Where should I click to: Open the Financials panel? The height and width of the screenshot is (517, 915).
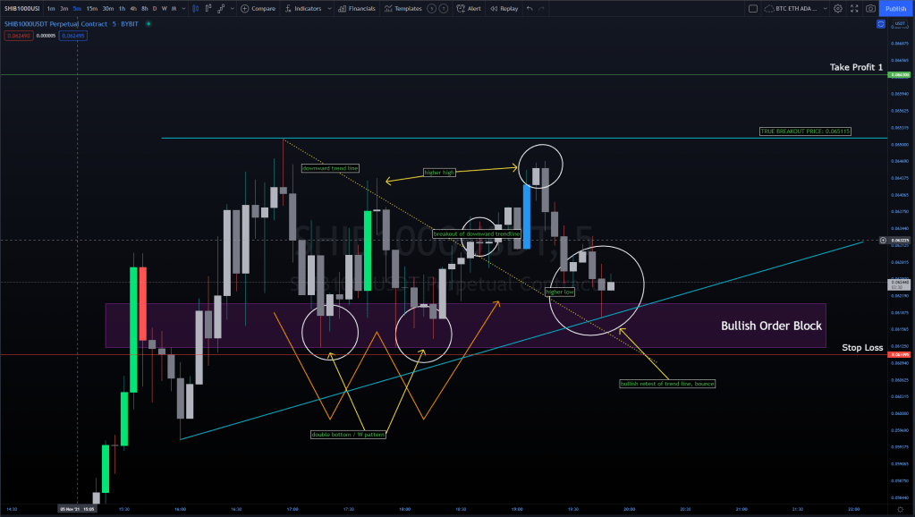tap(357, 9)
